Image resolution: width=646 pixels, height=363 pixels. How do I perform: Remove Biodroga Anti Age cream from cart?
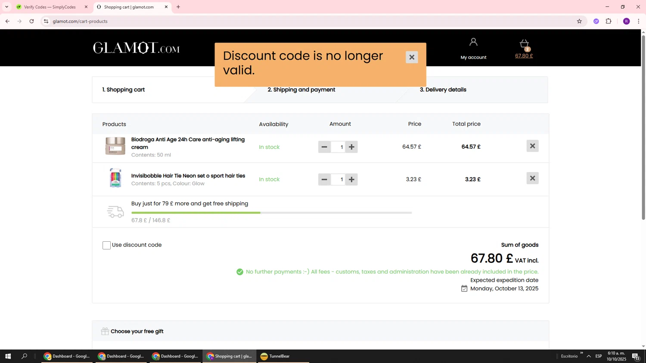pos(532,146)
